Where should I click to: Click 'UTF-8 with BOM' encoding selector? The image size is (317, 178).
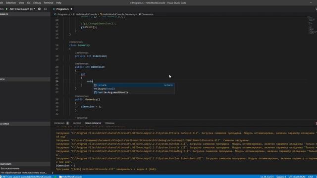tap(297, 177)
